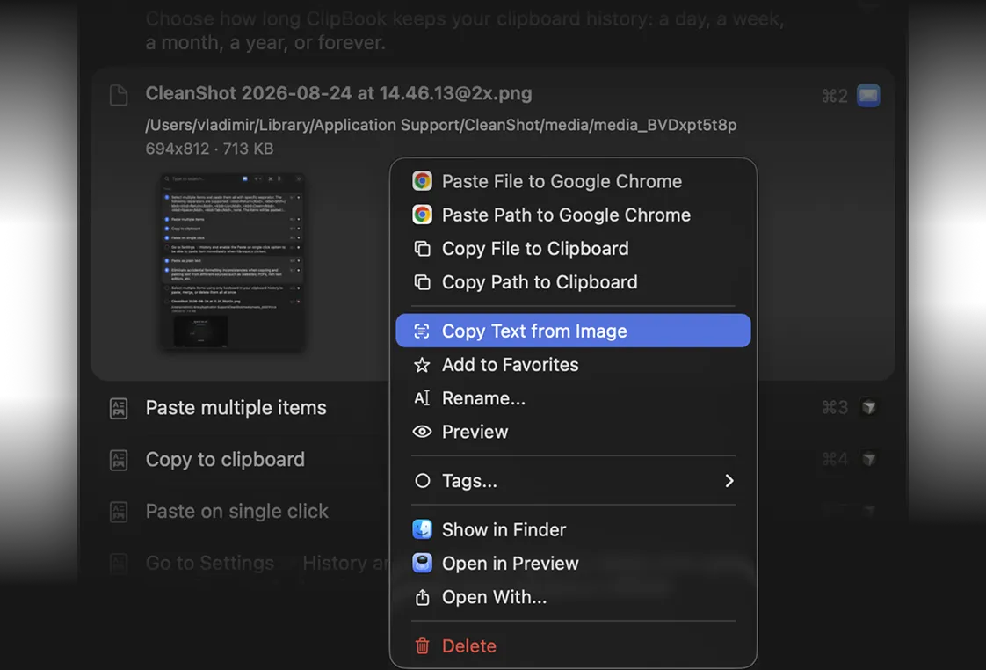Choose Add to Favorites
Image resolution: width=986 pixels, height=670 pixels.
pos(573,365)
